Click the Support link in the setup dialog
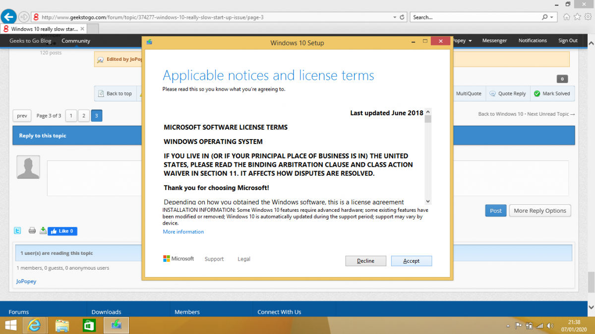 pos(214,259)
